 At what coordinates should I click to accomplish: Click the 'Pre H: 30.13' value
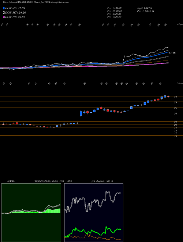point(115,11)
